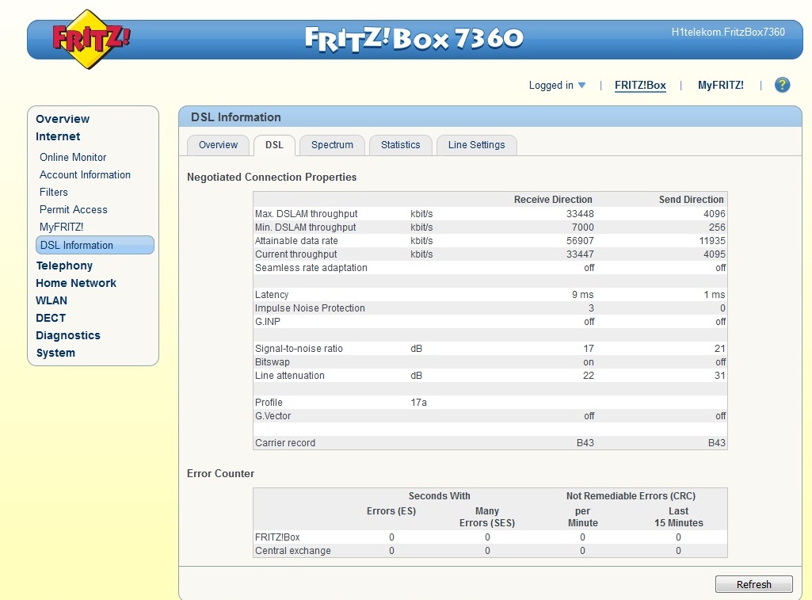Open the Statistics tab
Viewport: 812px width, 600px height.
click(400, 145)
